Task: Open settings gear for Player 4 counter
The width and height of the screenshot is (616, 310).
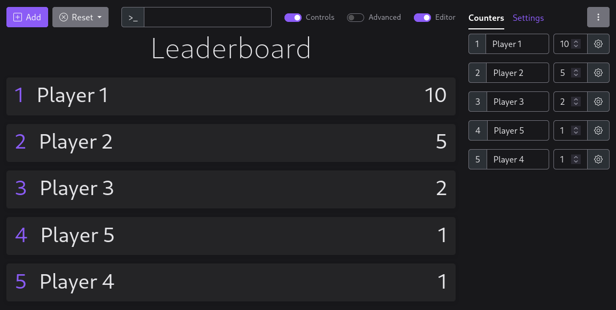Action: coord(598,159)
